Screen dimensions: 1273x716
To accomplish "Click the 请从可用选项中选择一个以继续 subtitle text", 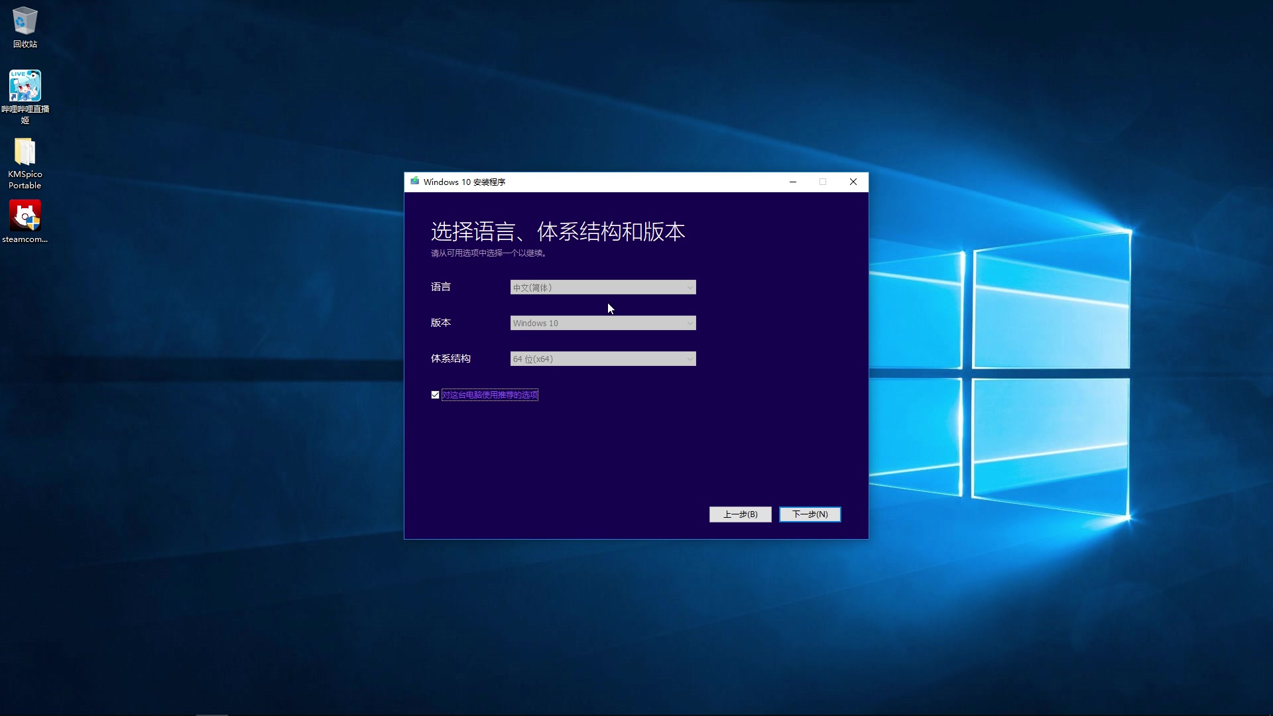I will 489,253.
